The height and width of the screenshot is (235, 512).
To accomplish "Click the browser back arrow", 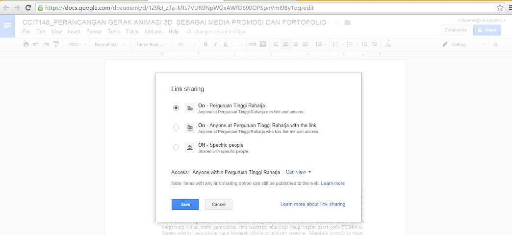I will (6, 7).
